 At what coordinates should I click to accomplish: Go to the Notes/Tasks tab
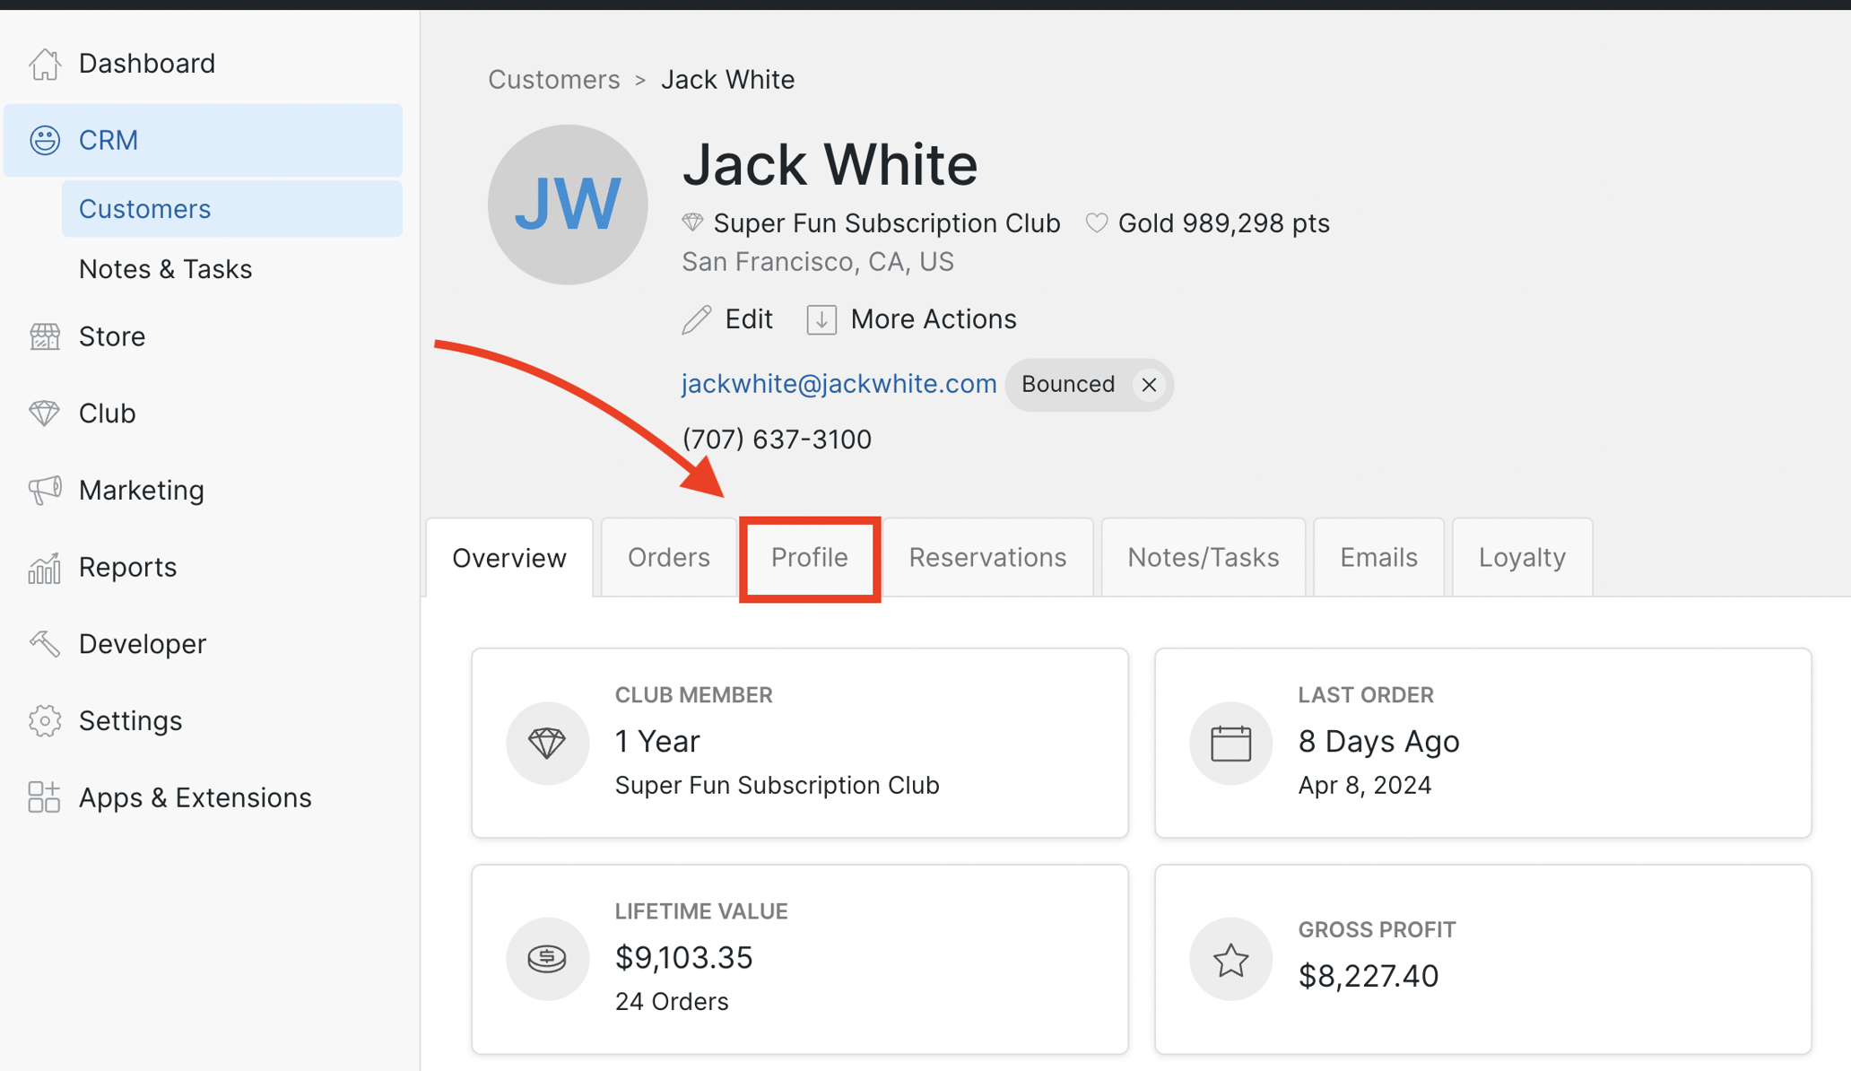point(1203,558)
